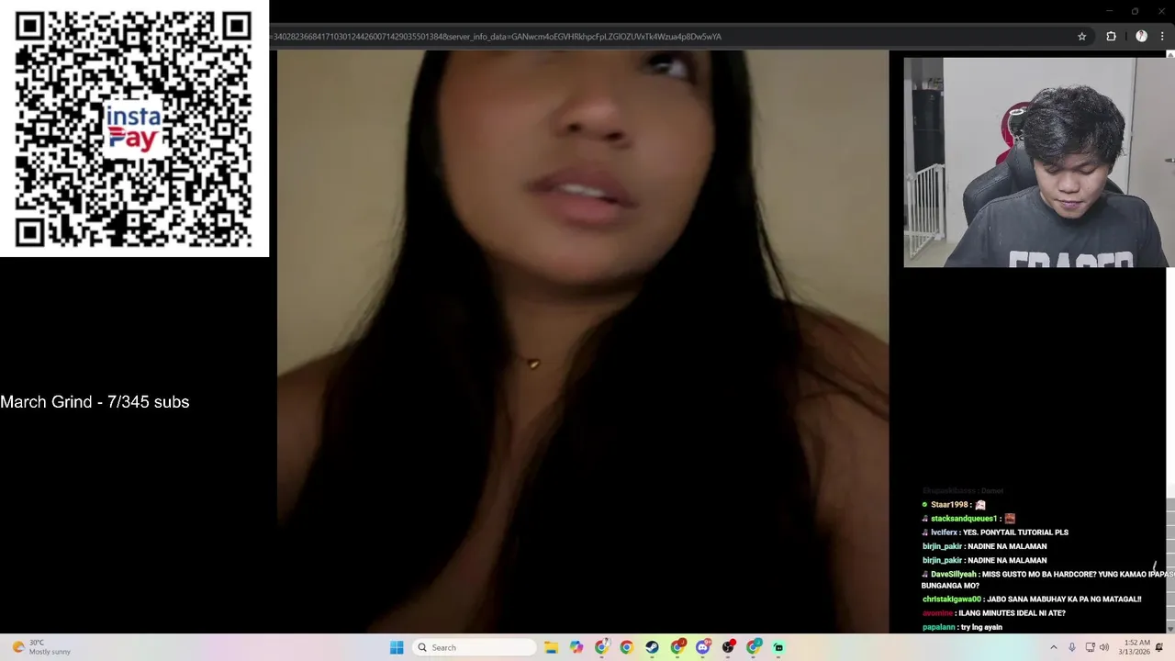Click the taskbar Search box
The width and height of the screenshot is (1175, 661).
point(475,647)
